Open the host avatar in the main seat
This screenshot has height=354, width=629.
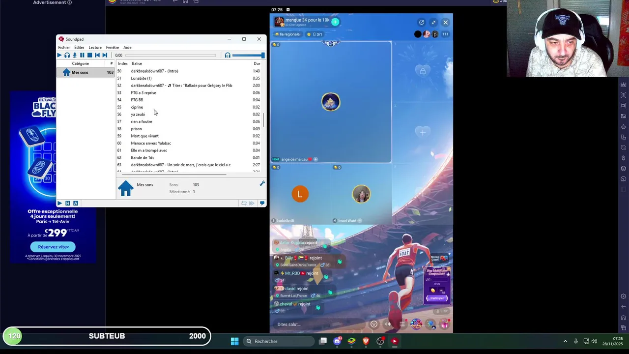(331, 102)
